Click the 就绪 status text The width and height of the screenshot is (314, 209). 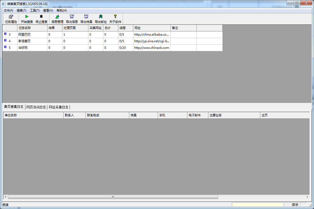pos(5,205)
